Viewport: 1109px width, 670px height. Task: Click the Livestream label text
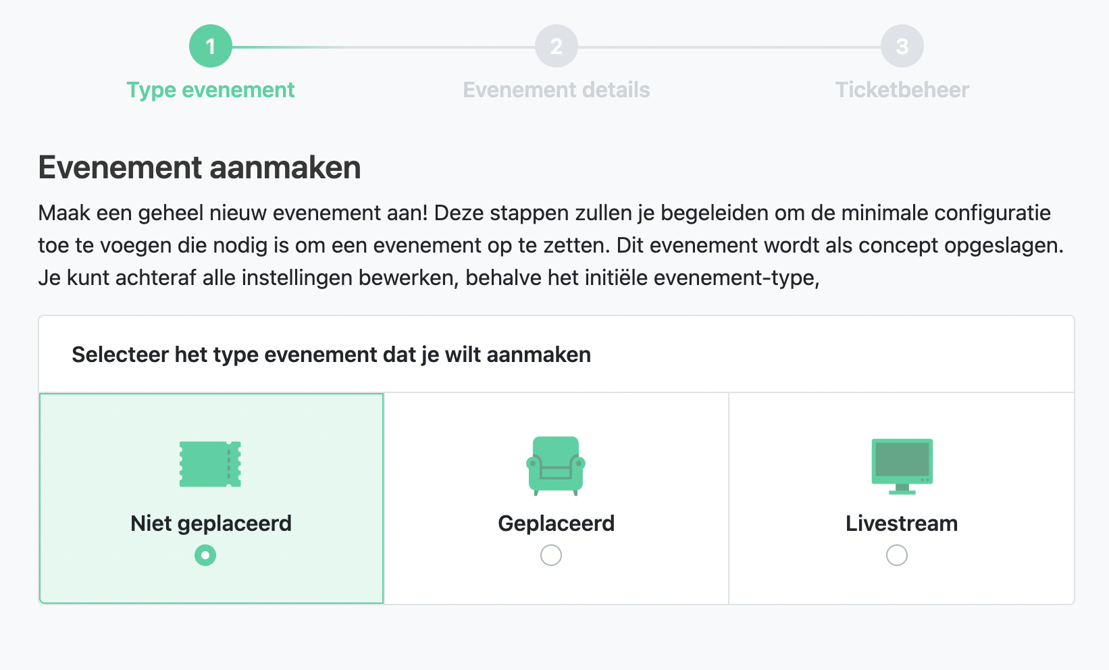pos(902,523)
